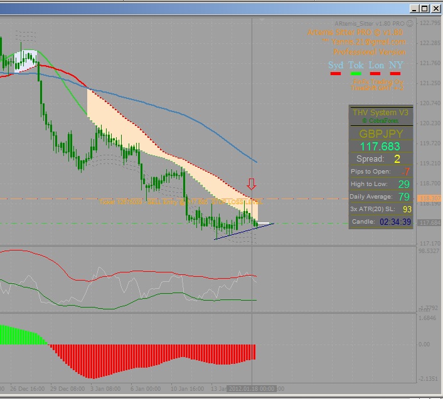This screenshot has width=443, height=399.
Task: Click the 117.683 price in the panel
Action: tap(380, 147)
